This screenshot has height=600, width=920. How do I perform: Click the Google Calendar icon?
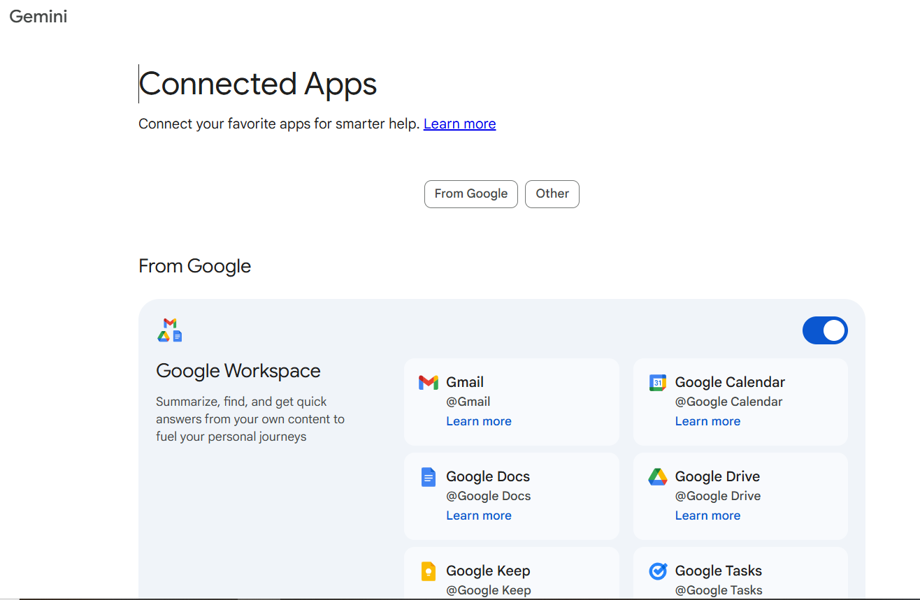coord(657,382)
